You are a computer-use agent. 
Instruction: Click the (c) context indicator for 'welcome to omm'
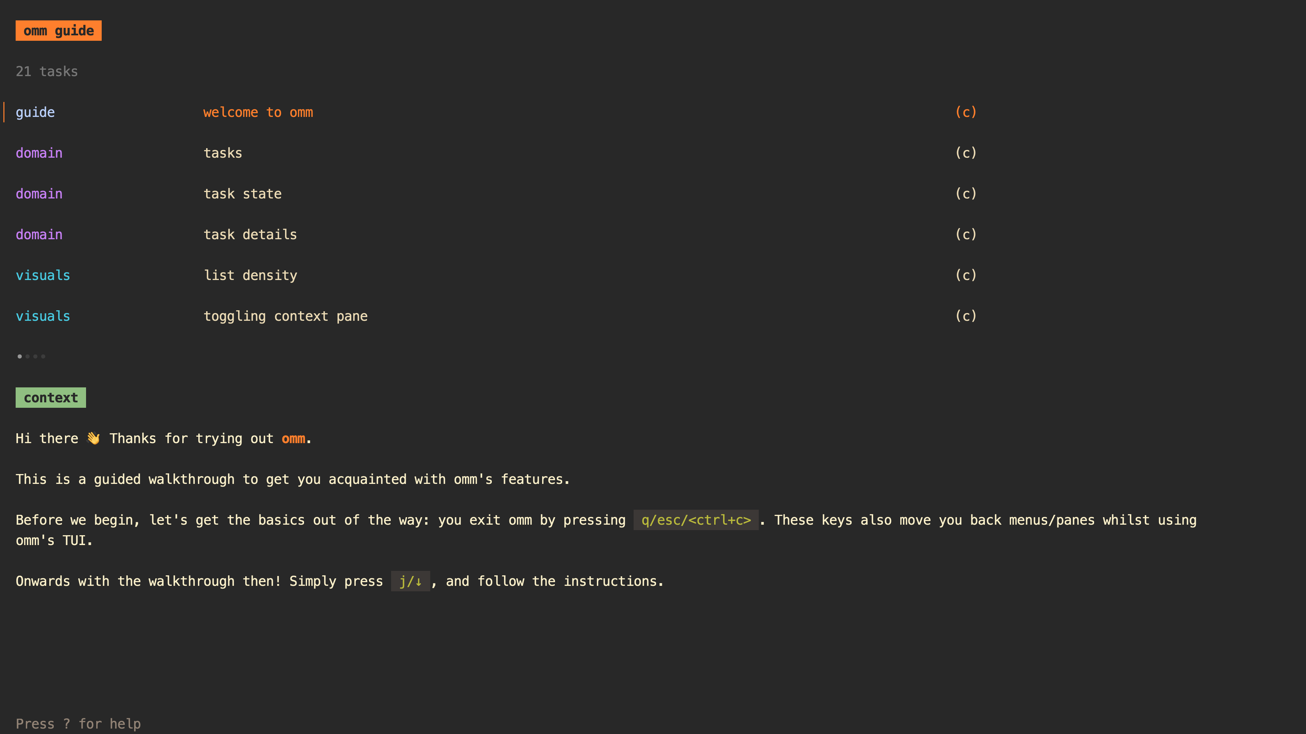pyautogui.click(x=966, y=112)
